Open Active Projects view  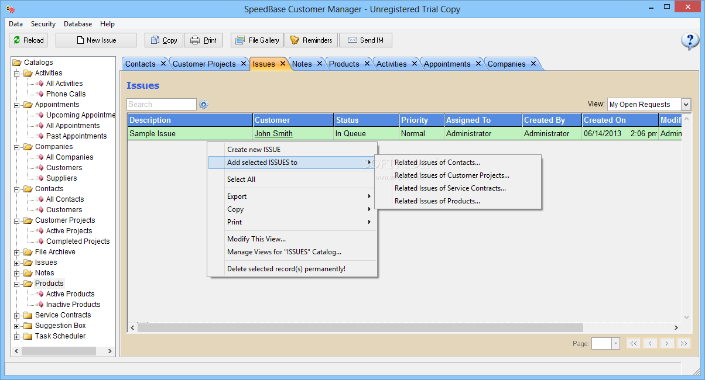(x=69, y=231)
